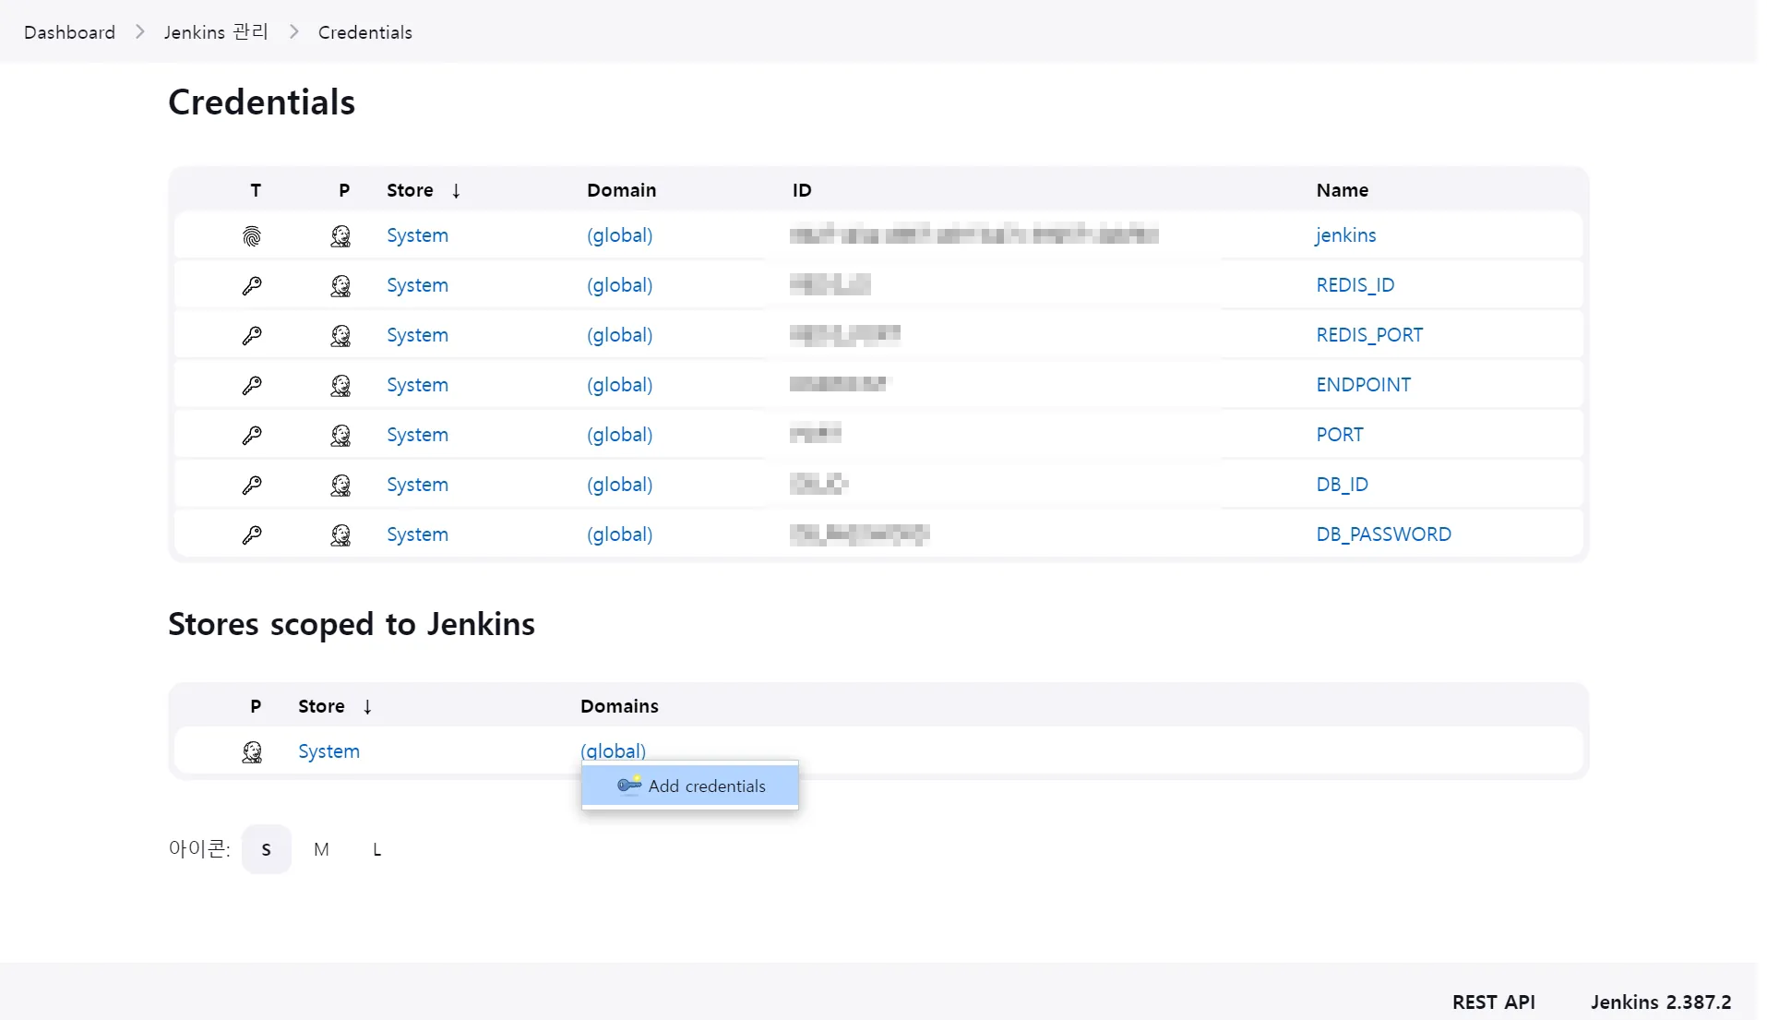Open the (global) domain dropdown in Stores table
Image resolution: width=1767 pixels, height=1020 pixels.
click(x=613, y=751)
